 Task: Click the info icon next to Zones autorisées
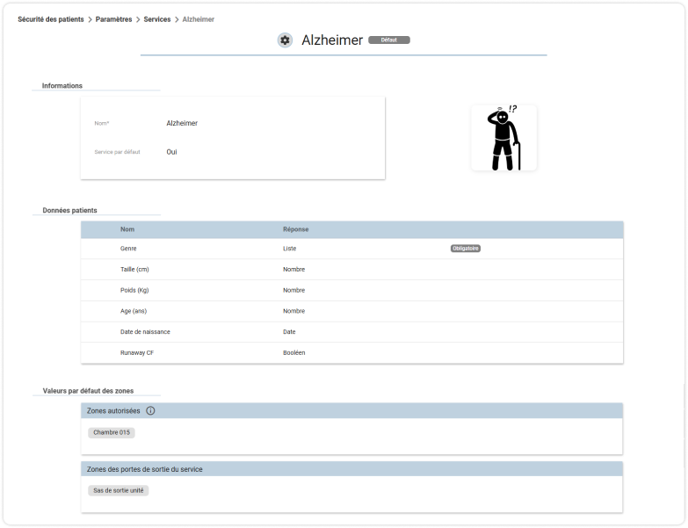click(150, 411)
